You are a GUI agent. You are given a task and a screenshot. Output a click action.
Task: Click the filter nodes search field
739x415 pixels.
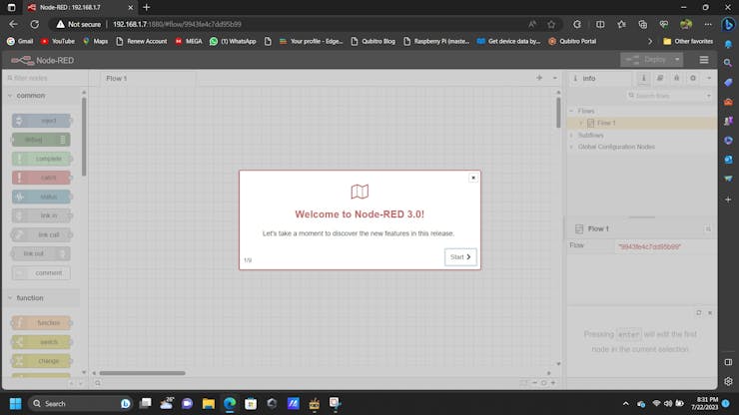45,78
